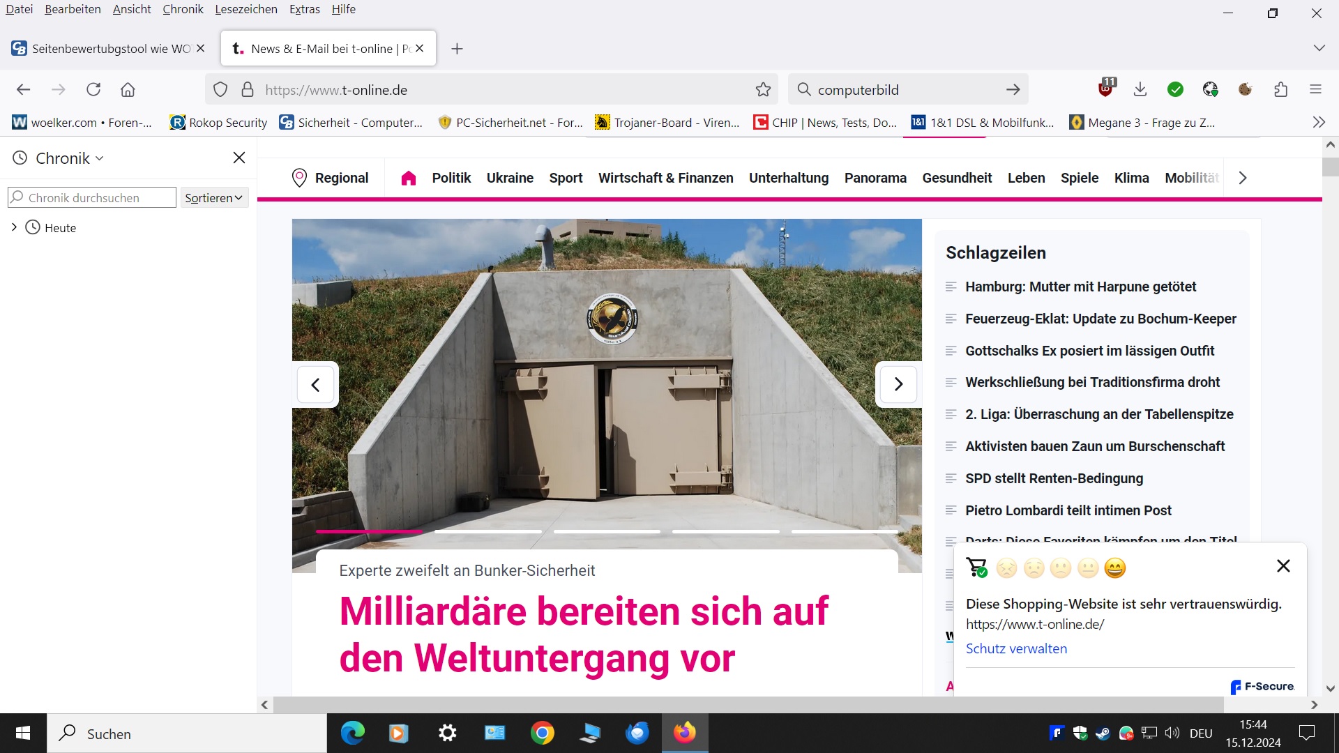Image resolution: width=1339 pixels, height=753 pixels.
Task: Click the Schutz verwalten link
Action: 1016,648
